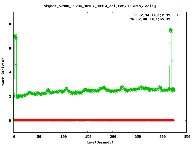Click the Power (Kelvin) y-axis label
The width and height of the screenshot is (193, 145).
pos(3,73)
